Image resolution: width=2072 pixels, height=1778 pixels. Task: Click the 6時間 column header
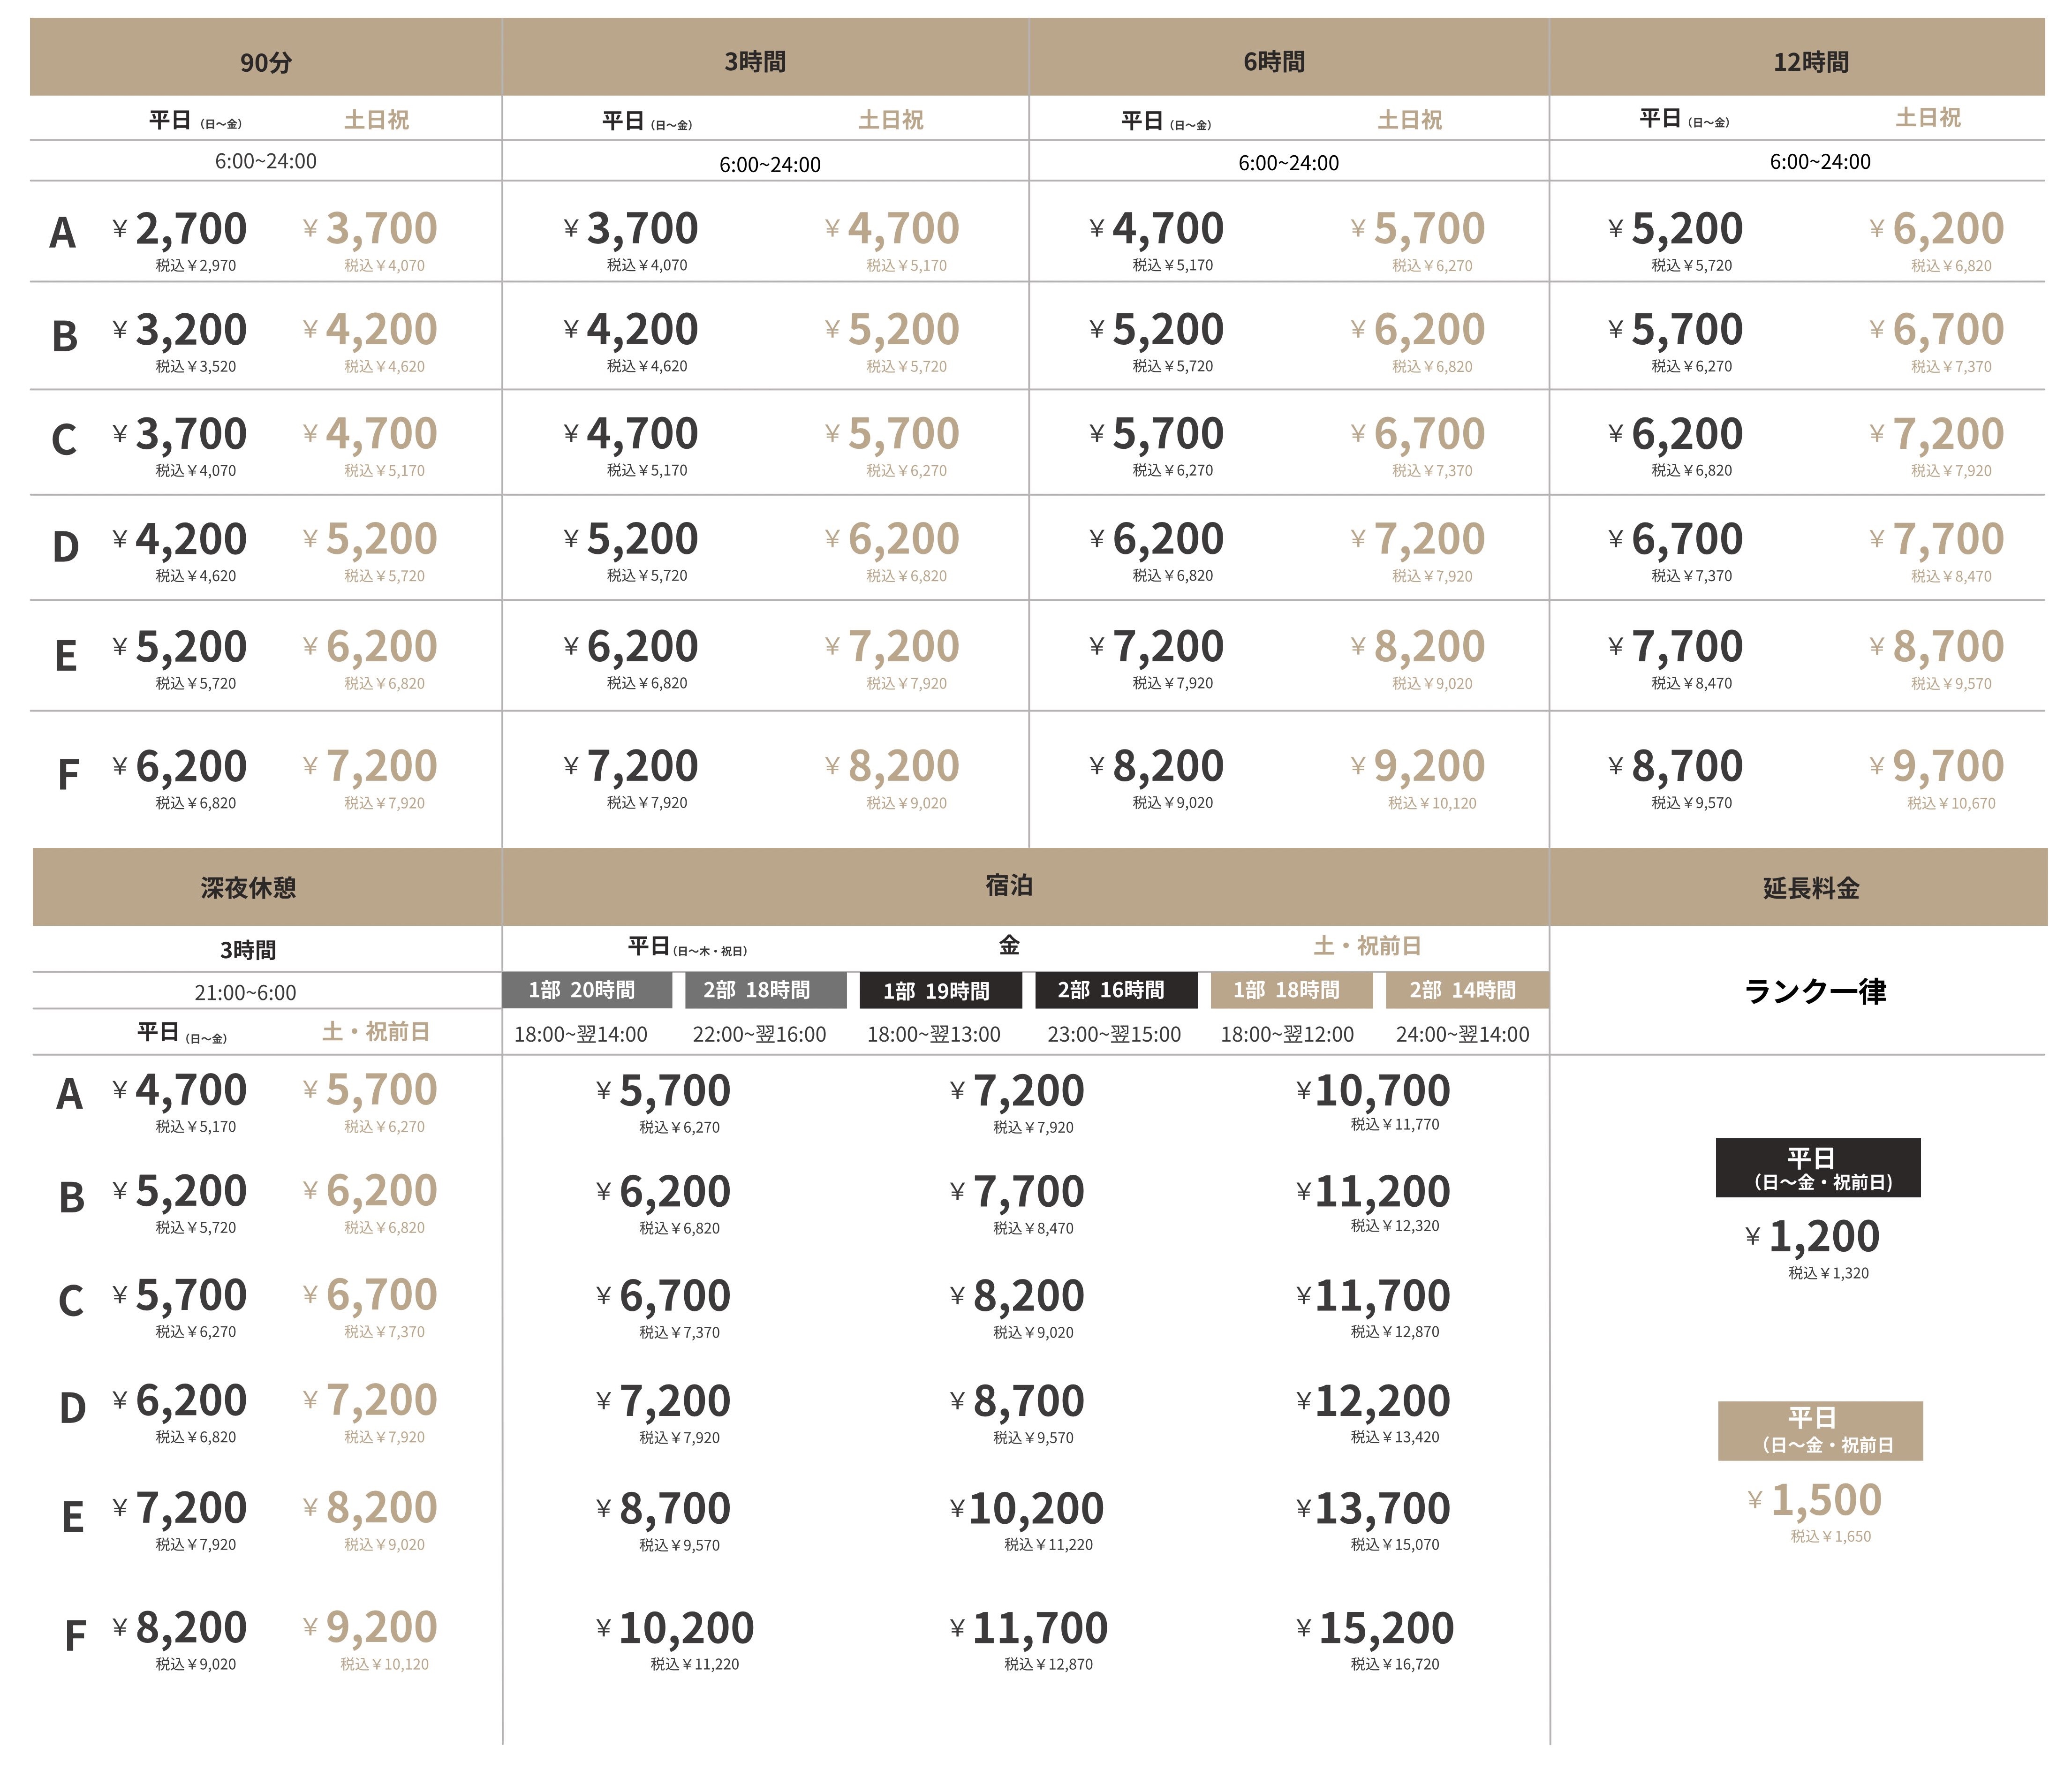point(1274,62)
